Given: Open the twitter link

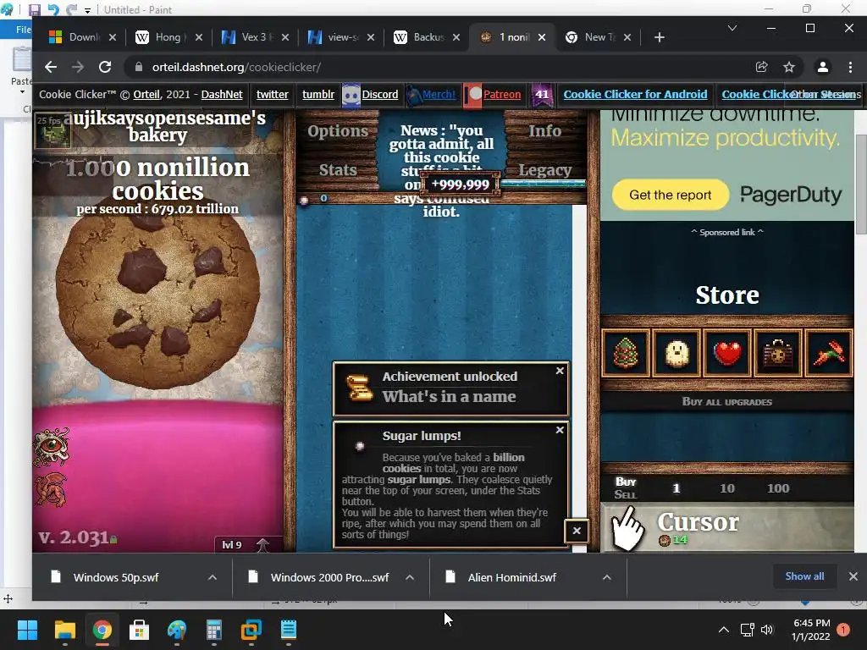Looking at the screenshot, I should [273, 95].
